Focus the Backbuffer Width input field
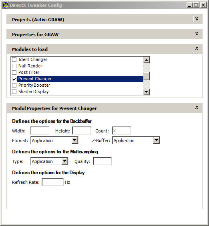209x226 pixels. click(x=40, y=130)
